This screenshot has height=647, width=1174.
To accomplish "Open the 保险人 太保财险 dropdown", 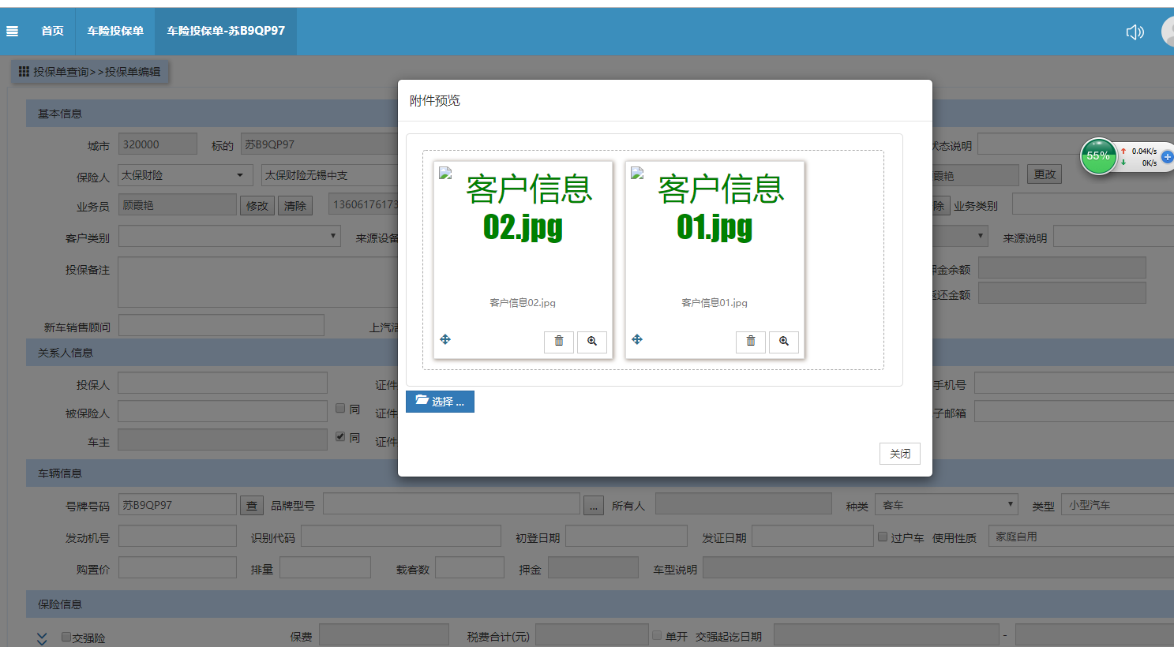I will (x=185, y=175).
